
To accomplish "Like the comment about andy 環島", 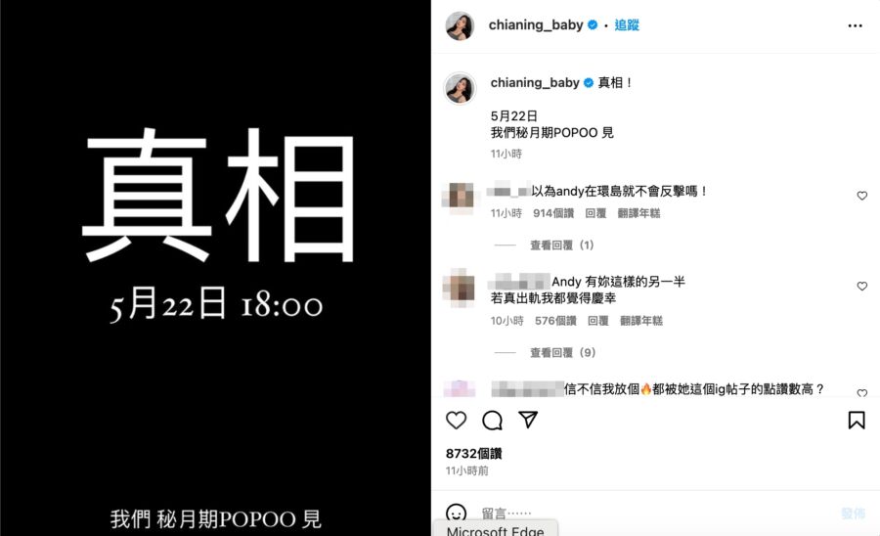I will (x=861, y=196).
